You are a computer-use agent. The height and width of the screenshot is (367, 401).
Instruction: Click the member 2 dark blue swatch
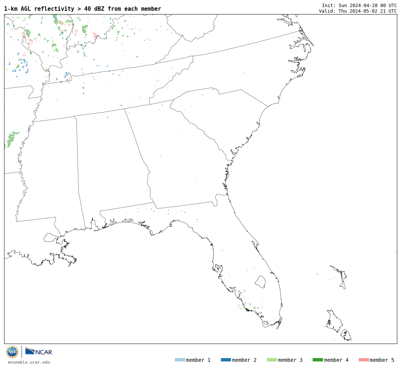coord(226,360)
